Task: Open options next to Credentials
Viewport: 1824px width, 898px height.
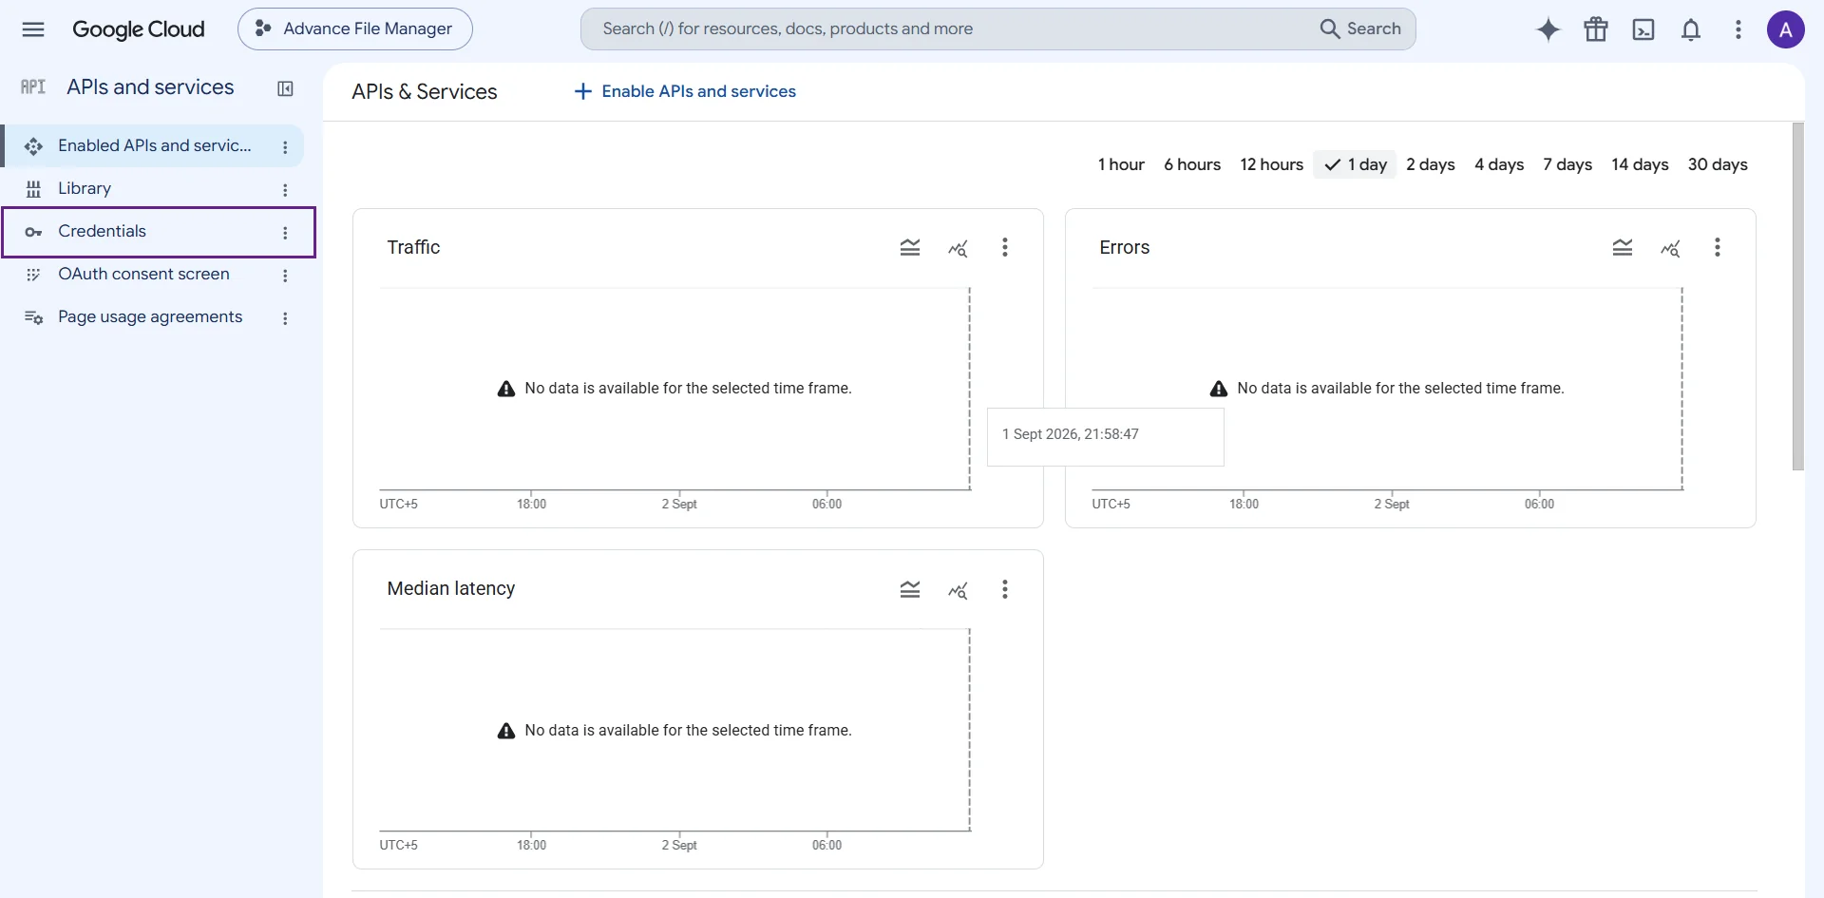Action: (x=285, y=233)
